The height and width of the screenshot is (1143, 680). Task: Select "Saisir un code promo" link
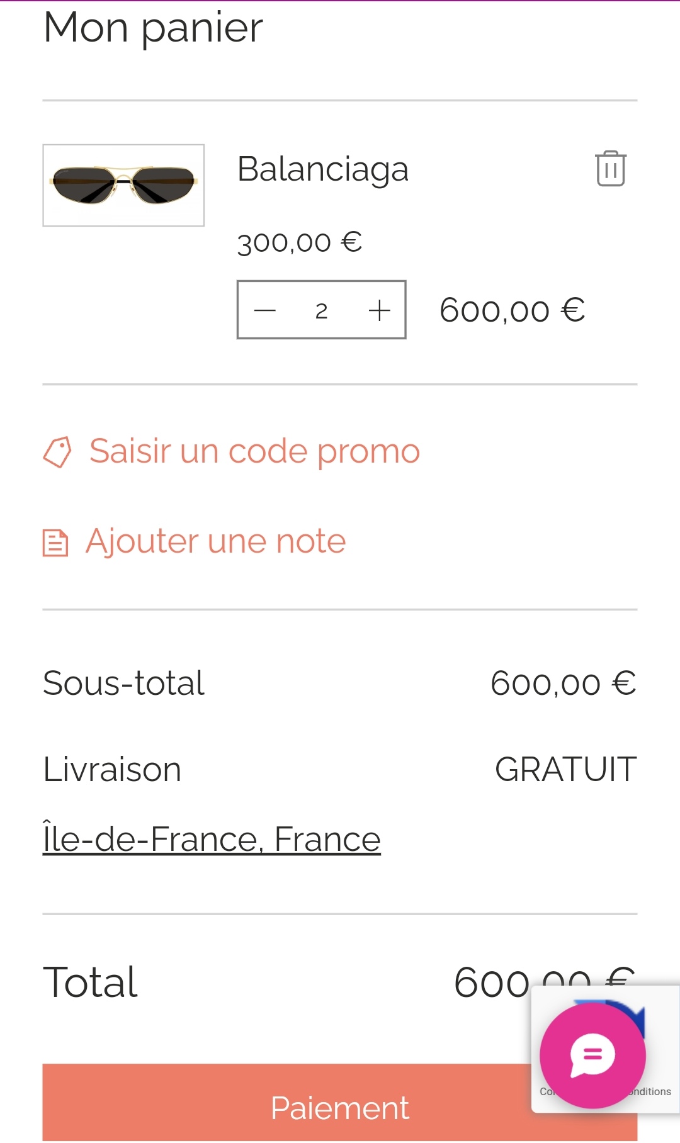click(254, 451)
